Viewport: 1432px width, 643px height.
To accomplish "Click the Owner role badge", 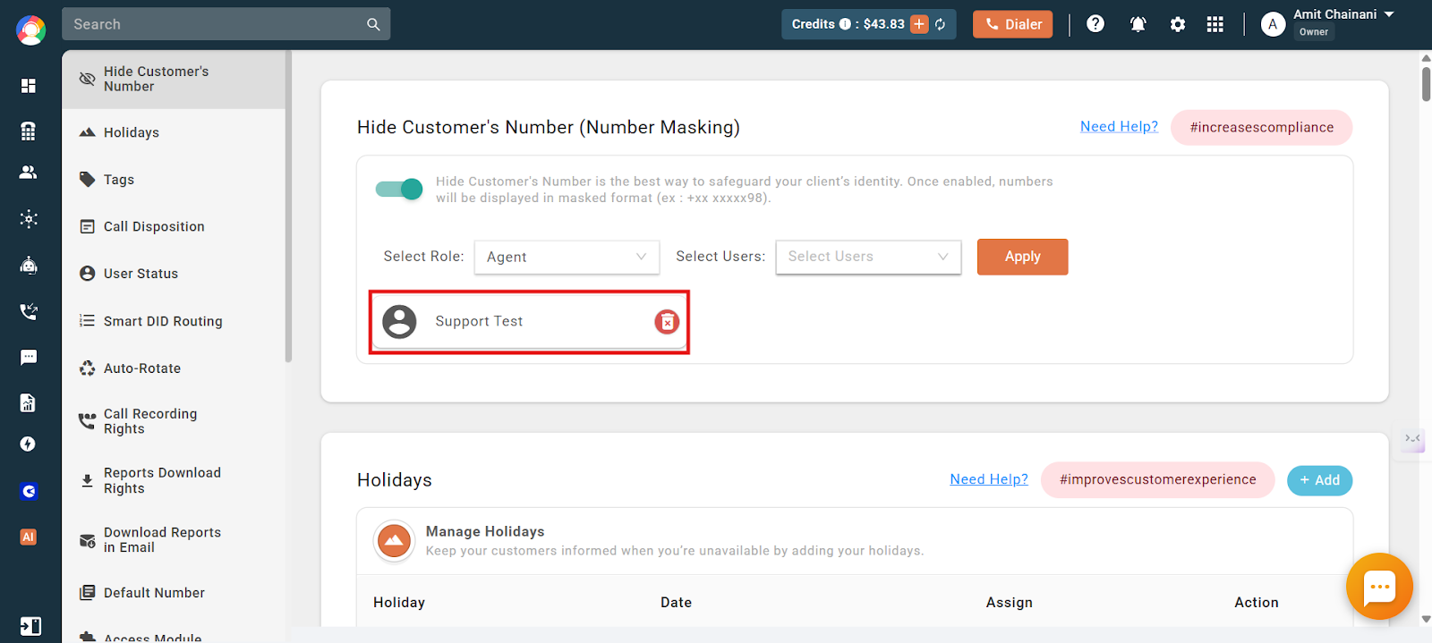I will coord(1314,32).
